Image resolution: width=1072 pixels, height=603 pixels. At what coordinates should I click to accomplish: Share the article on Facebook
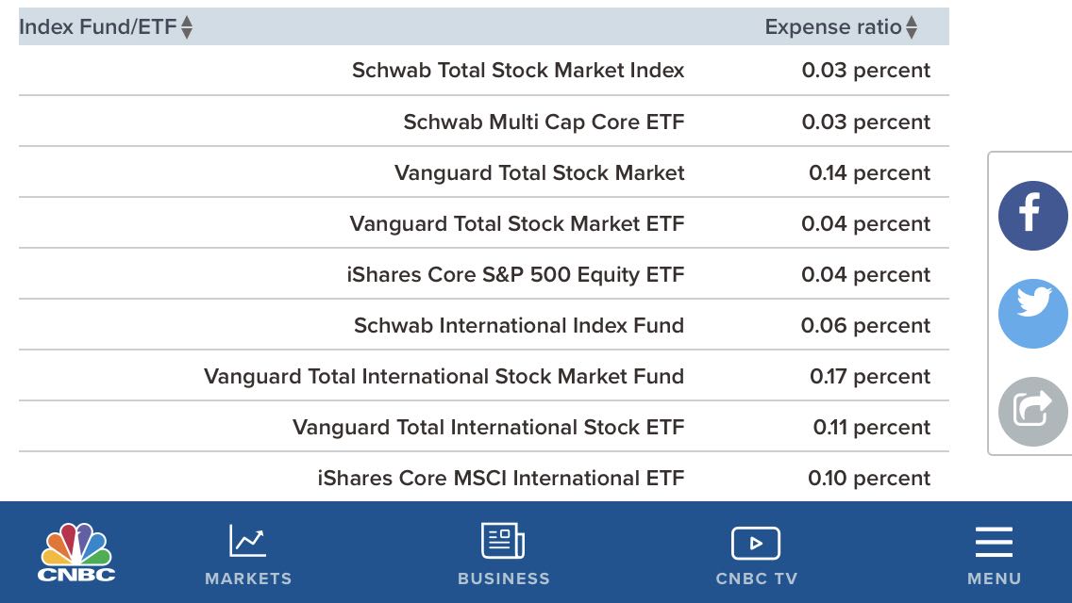(1032, 216)
